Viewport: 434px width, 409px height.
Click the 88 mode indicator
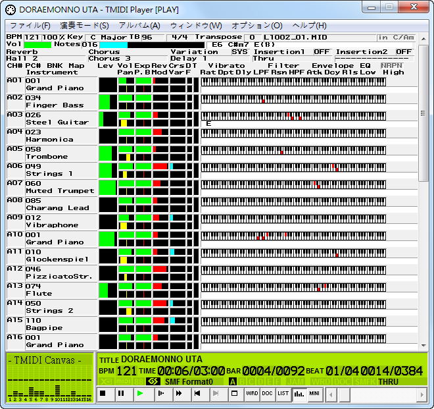(138, 381)
